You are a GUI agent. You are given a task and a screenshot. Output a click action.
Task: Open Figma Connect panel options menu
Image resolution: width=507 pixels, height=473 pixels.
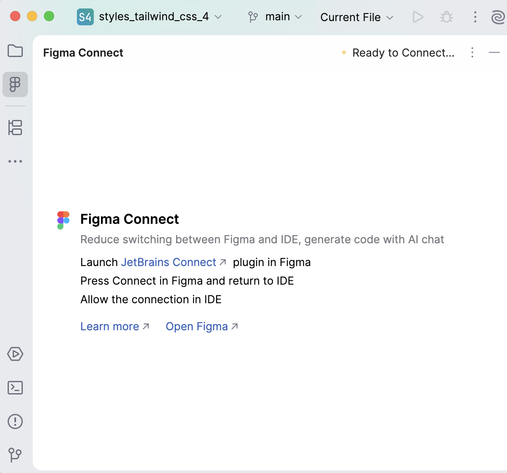tap(472, 53)
